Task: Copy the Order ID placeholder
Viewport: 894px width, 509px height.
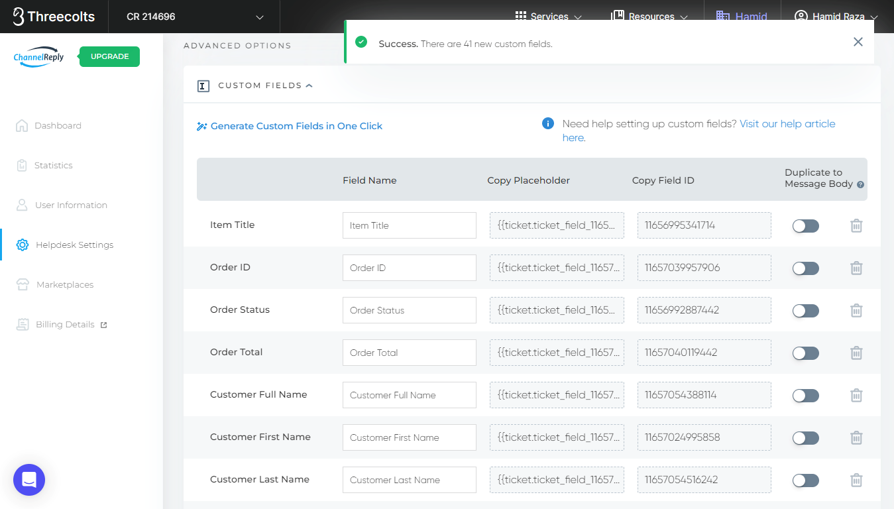Action: (557, 268)
